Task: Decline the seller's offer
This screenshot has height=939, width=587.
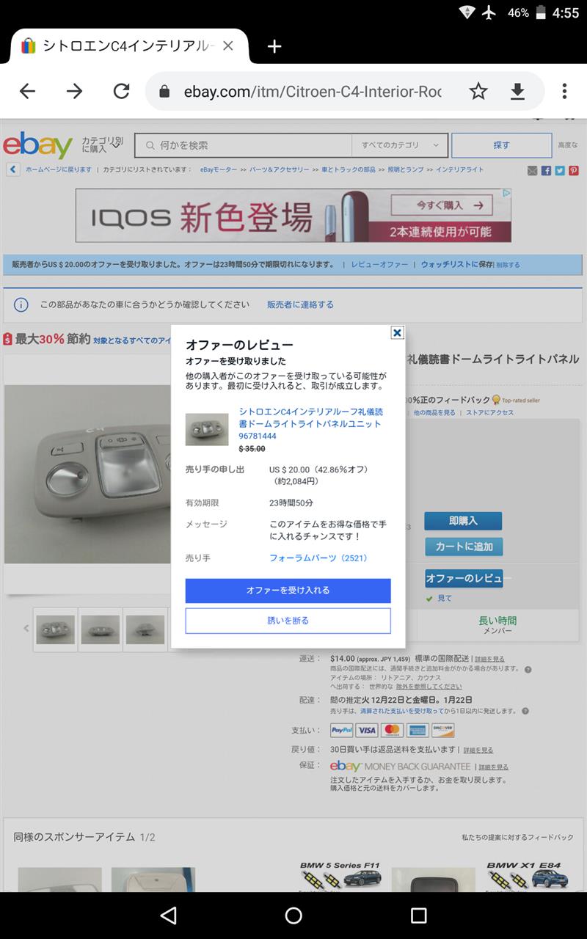Action: [288, 621]
